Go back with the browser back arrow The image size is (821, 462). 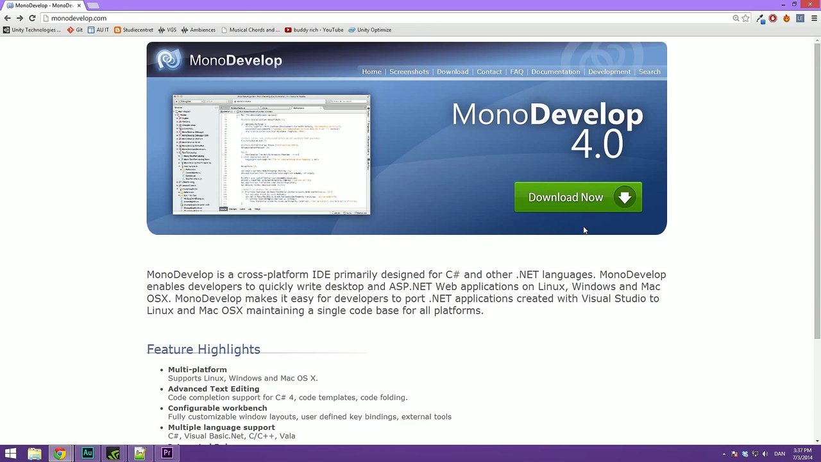click(8, 18)
